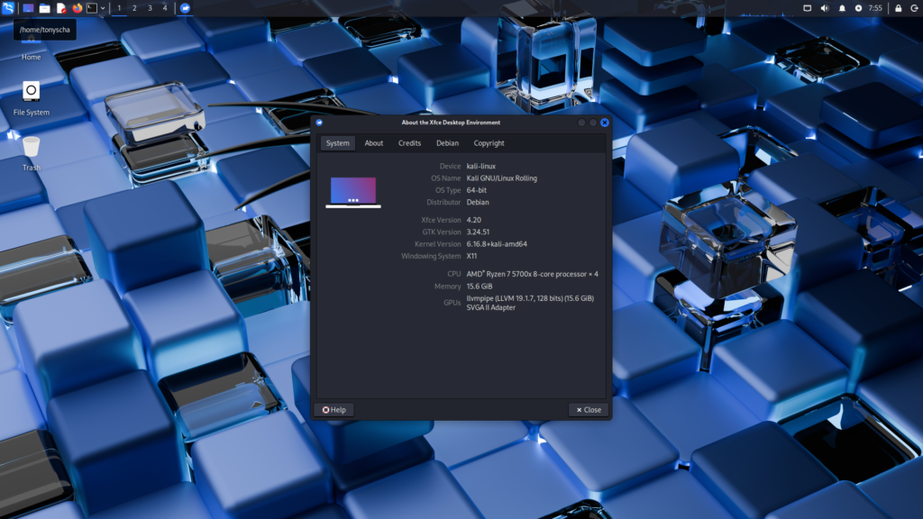Switch to workspace 4
923x519 pixels.
[164, 8]
